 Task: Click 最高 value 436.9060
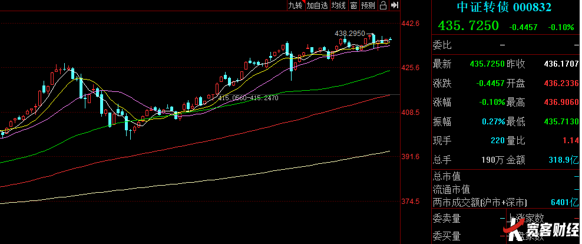[x=561, y=103]
